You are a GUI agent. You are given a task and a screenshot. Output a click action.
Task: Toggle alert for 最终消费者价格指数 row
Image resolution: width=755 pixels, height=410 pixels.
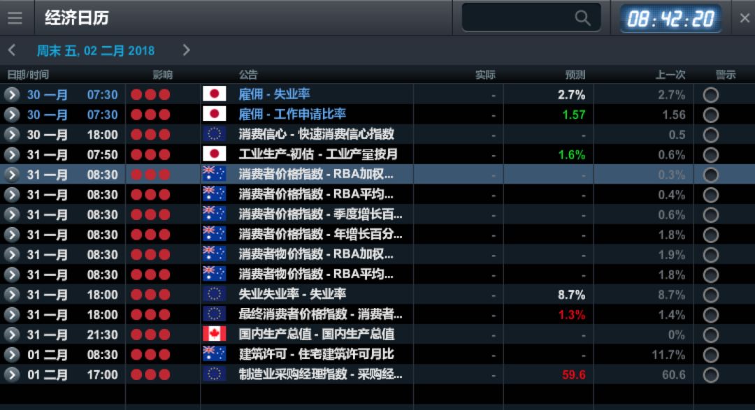pos(711,315)
